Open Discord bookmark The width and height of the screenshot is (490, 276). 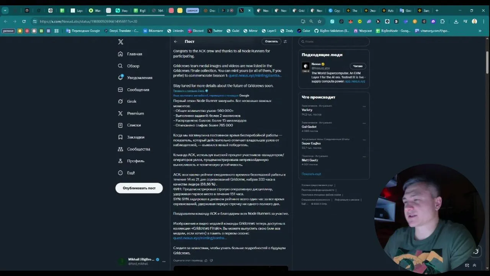[196, 31]
